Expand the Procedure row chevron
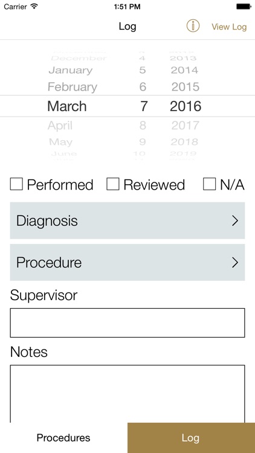Viewport: 255px width, 453px height. [x=235, y=262]
